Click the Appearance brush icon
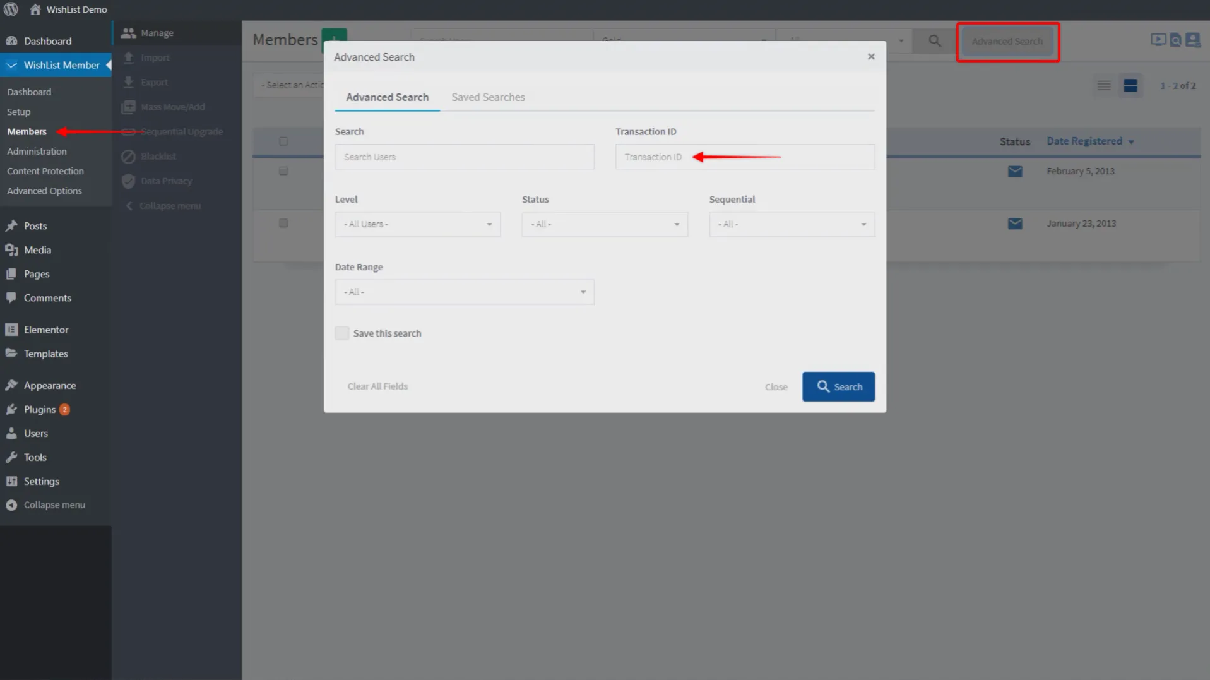This screenshot has height=680, width=1210. point(11,385)
